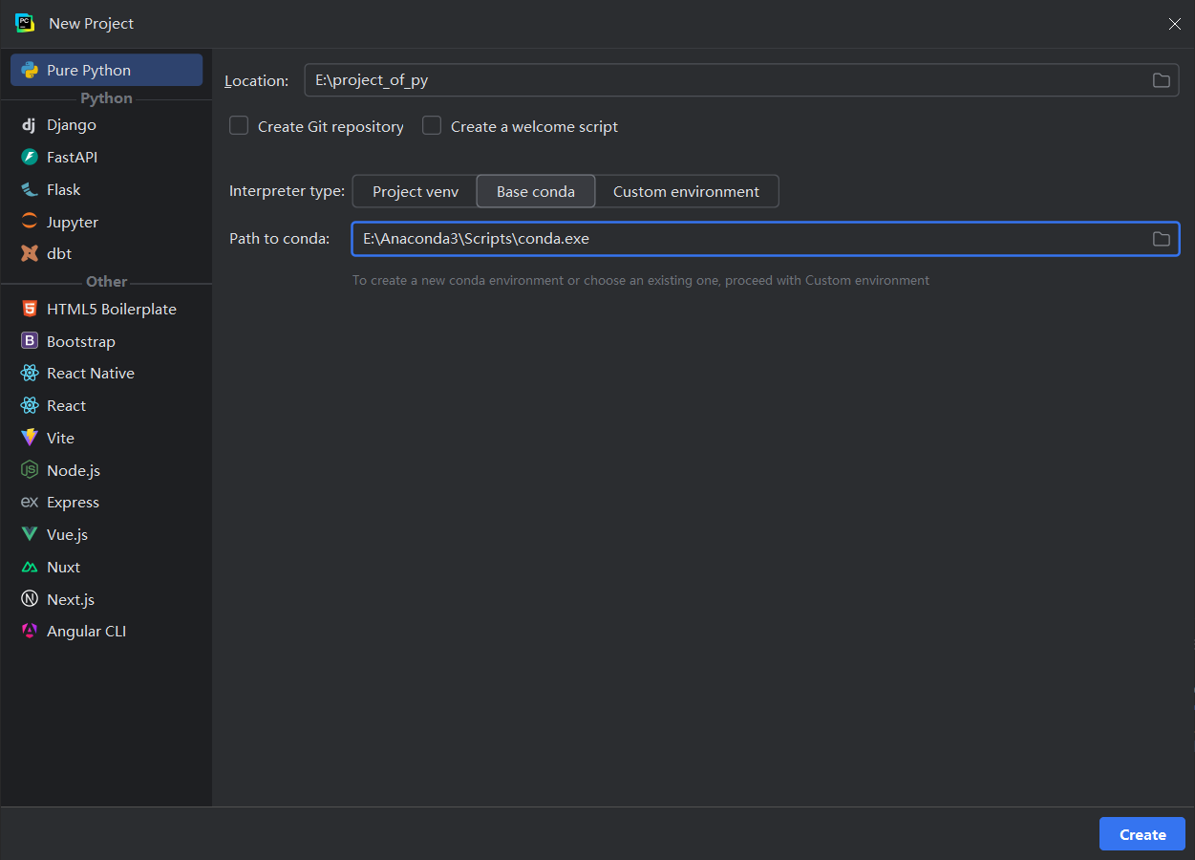
Task: Click the "Python" section header
Action: point(106,98)
